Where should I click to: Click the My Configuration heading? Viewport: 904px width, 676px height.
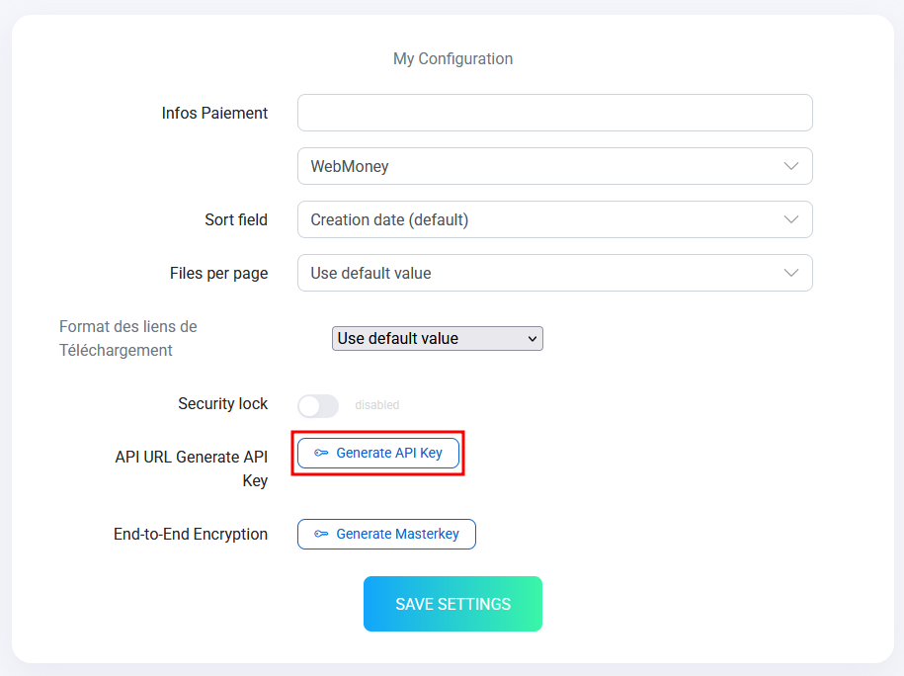pos(452,59)
